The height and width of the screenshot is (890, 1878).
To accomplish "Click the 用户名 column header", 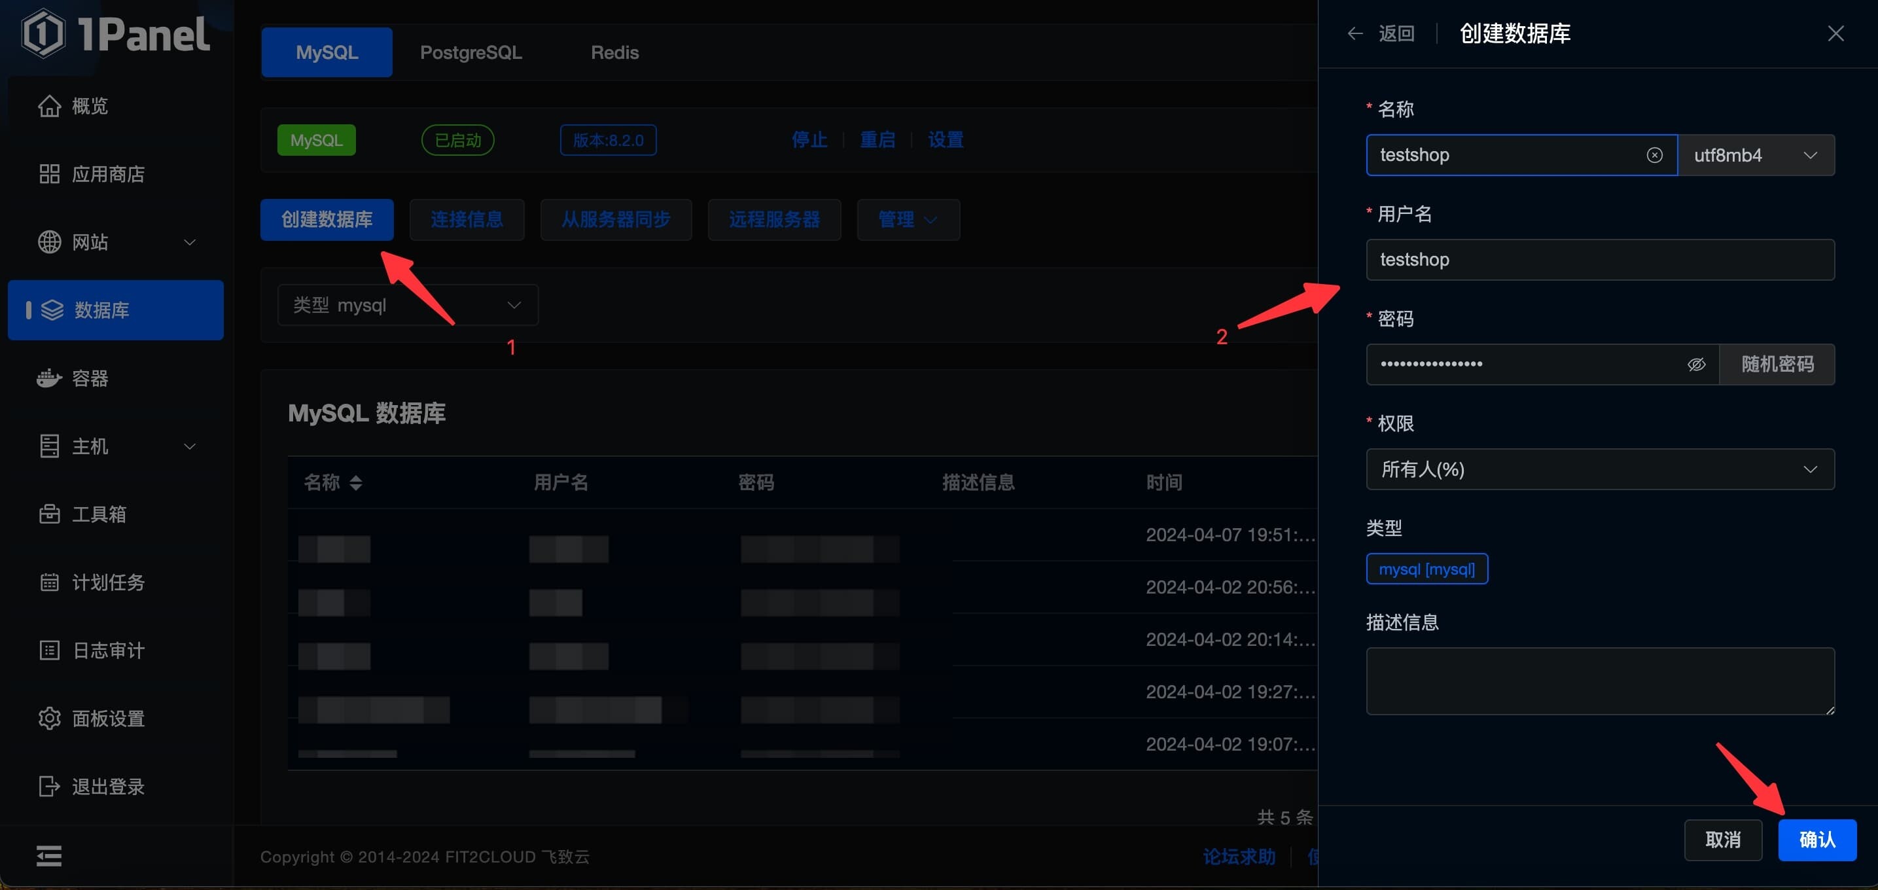I will [x=561, y=482].
